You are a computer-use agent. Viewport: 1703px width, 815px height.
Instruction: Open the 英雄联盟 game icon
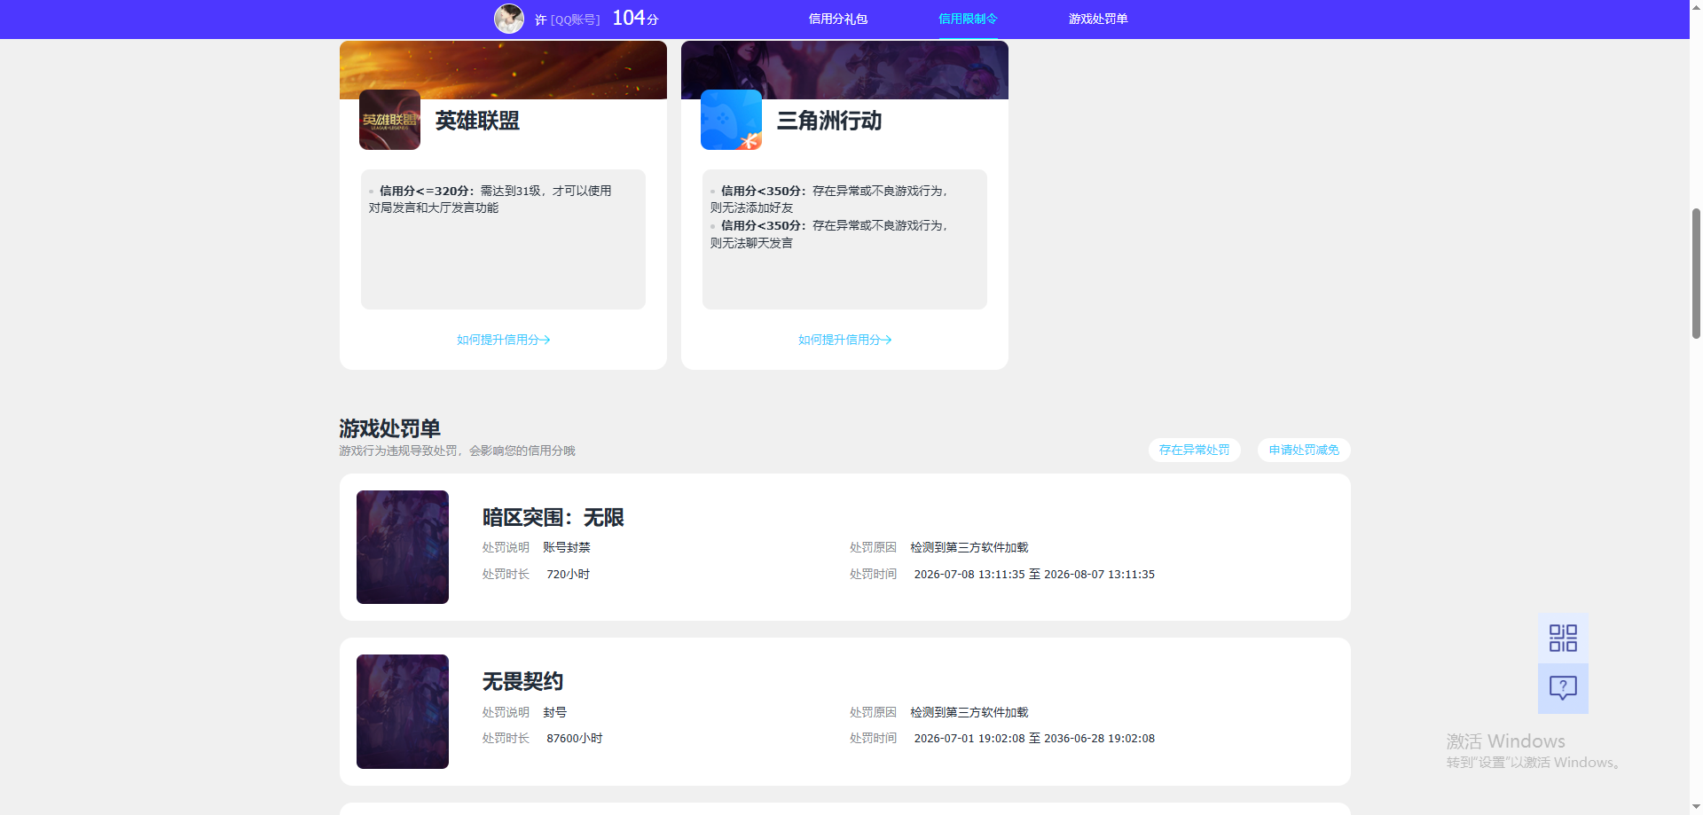[x=389, y=120]
